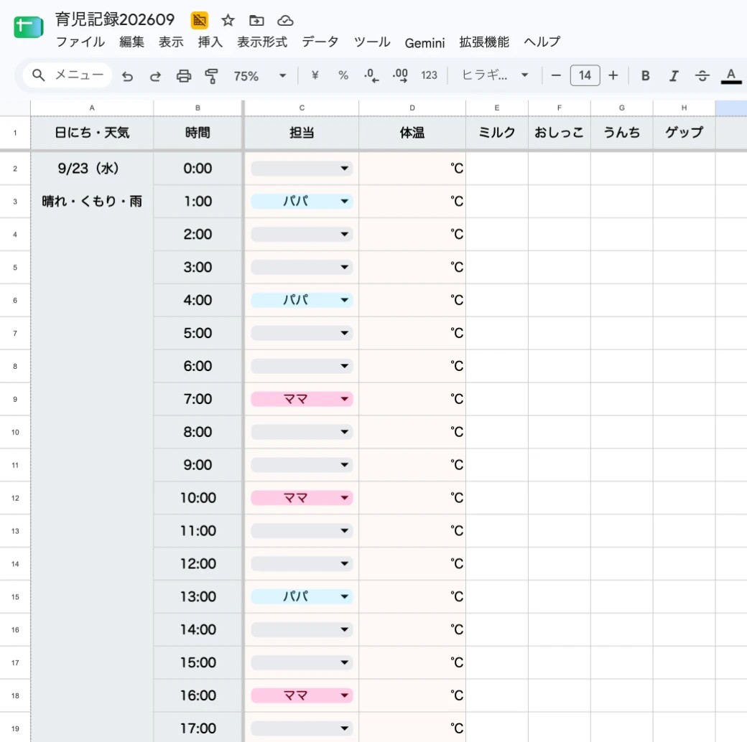Select row 9 header
Image resolution: width=747 pixels, height=742 pixels.
click(x=15, y=399)
